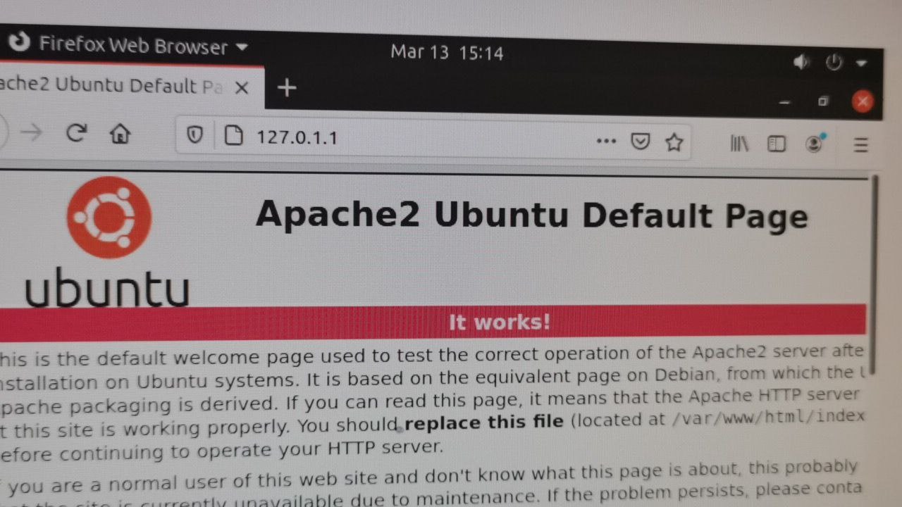The width and height of the screenshot is (902, 507).
Task: Expand the system menu arrow
Action: (x=861, y=63)
